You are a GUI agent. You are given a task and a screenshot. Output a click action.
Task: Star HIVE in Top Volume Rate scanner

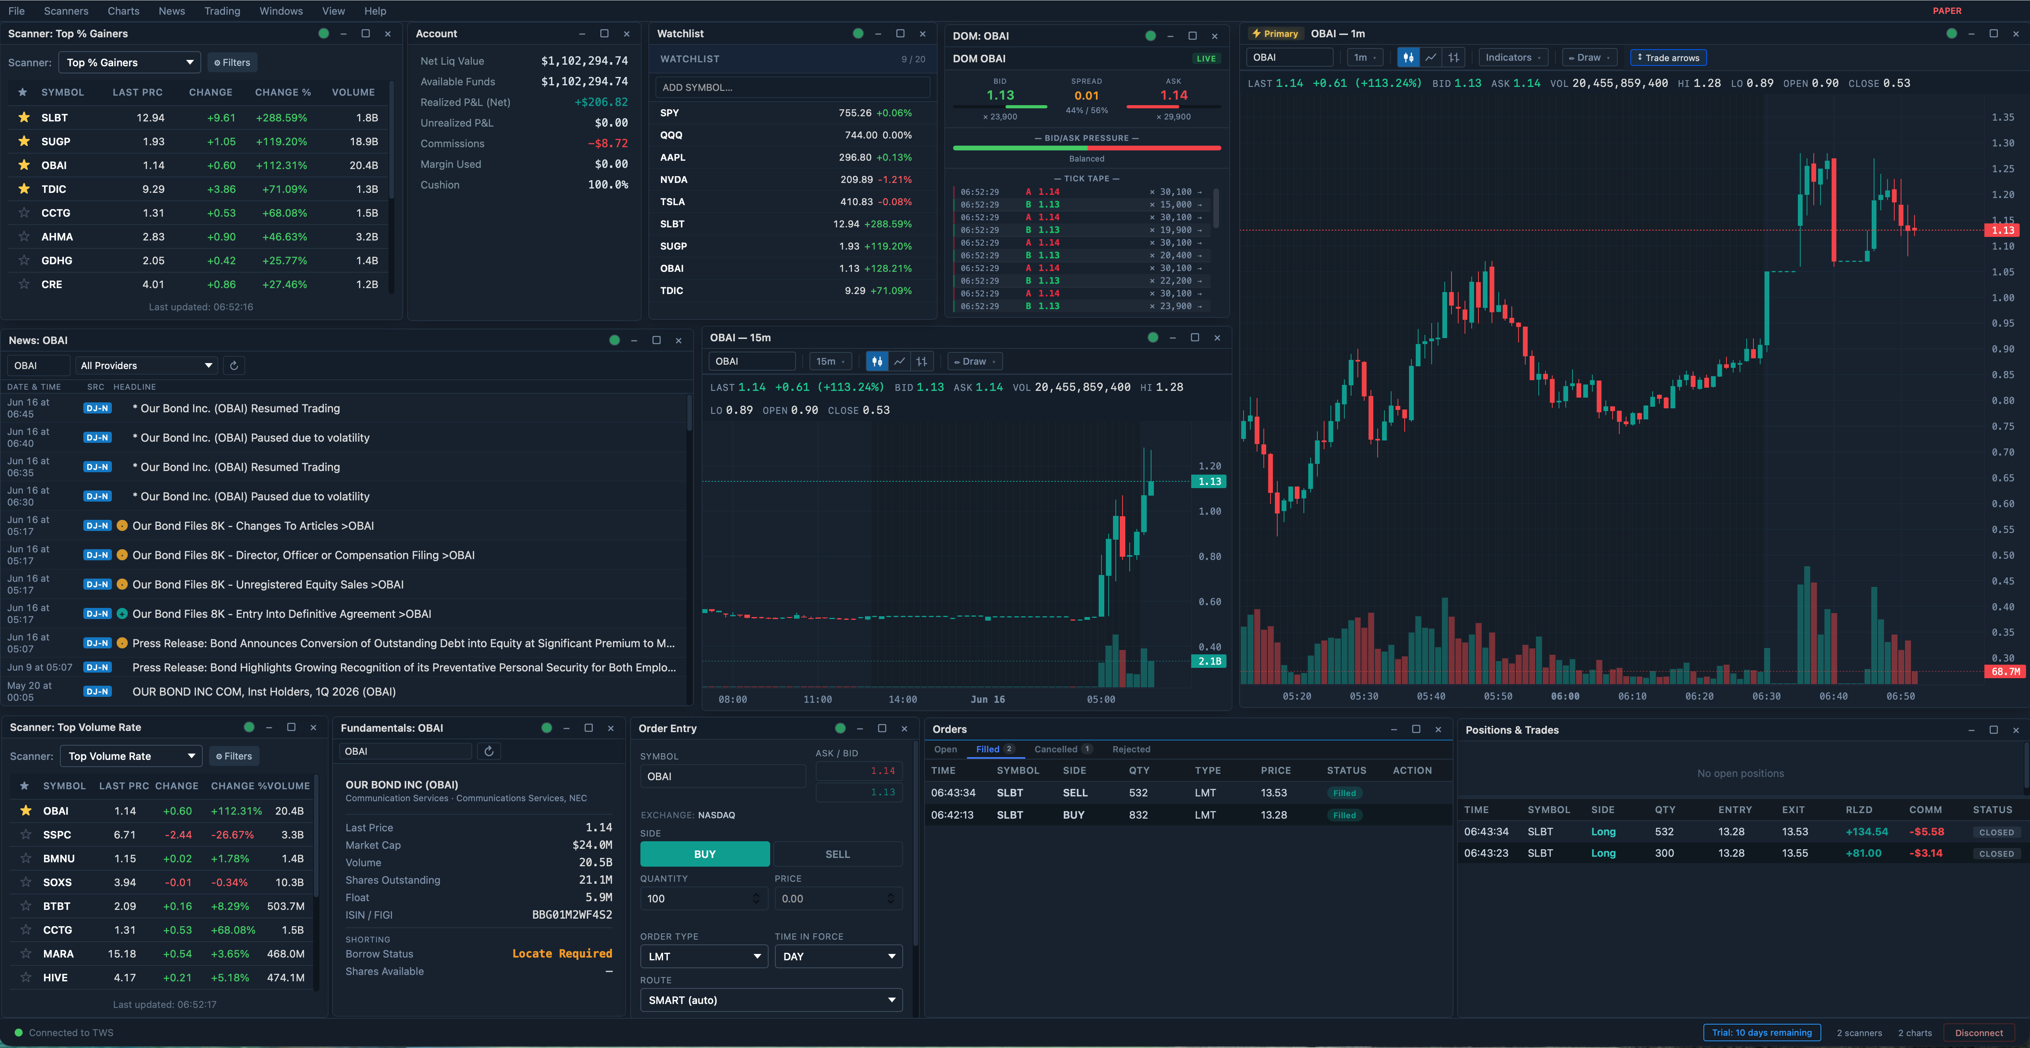point(26,977)
